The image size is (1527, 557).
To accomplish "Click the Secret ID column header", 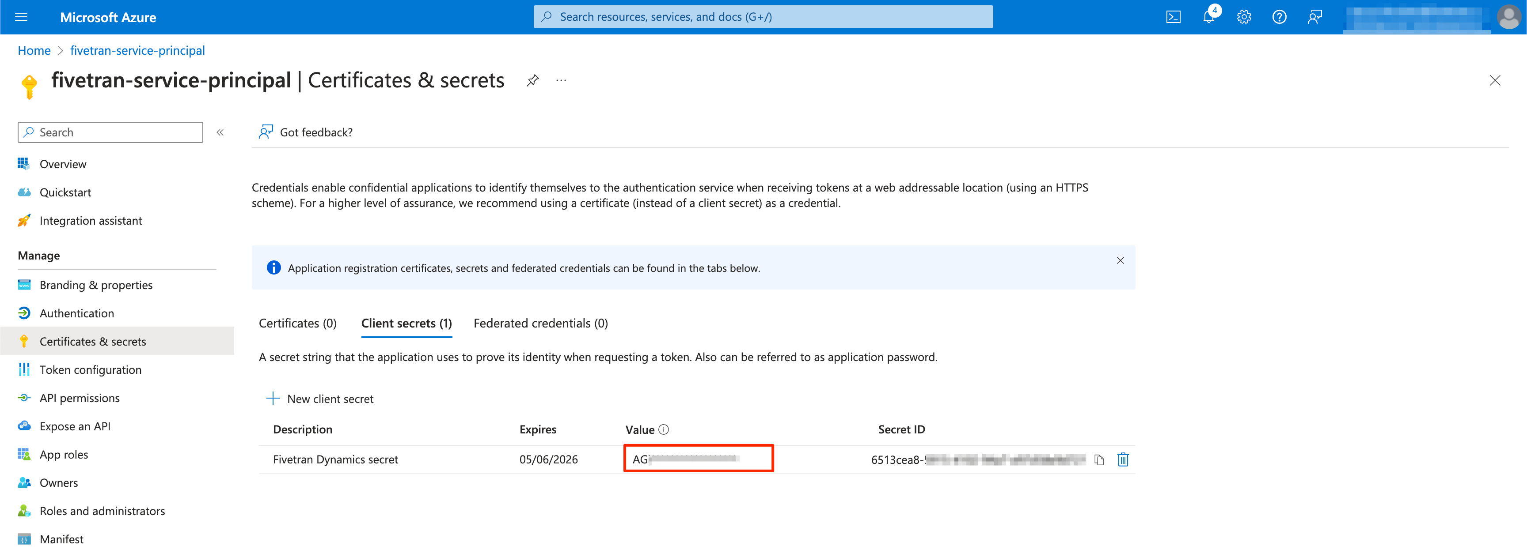I will point(901,430).
